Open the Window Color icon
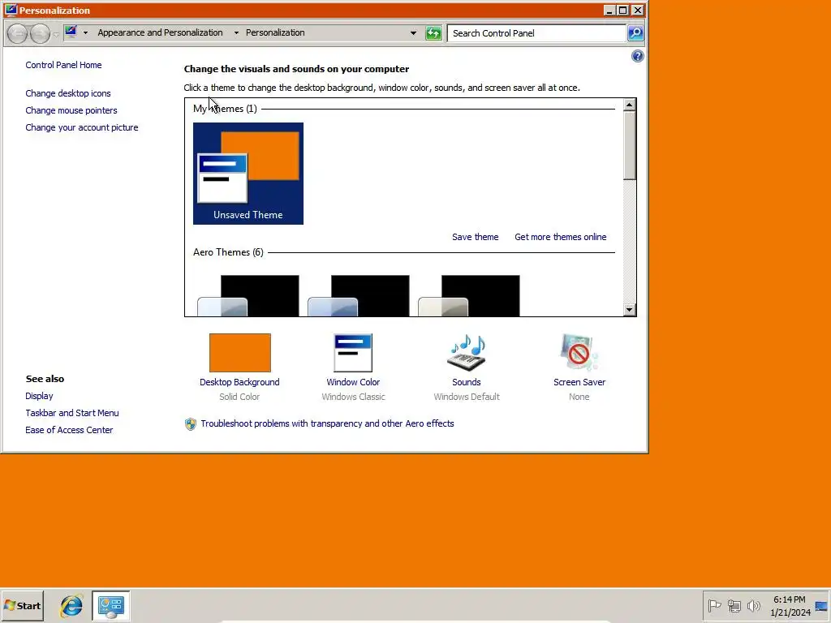 click(x=353, y=352)
